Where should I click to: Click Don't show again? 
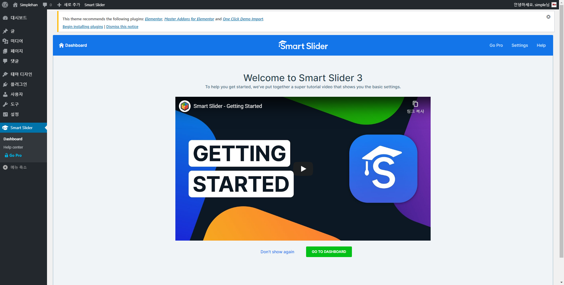click(x=277, y=252)
